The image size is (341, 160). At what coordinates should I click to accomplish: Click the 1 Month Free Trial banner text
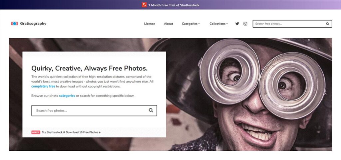click(173, 5)
